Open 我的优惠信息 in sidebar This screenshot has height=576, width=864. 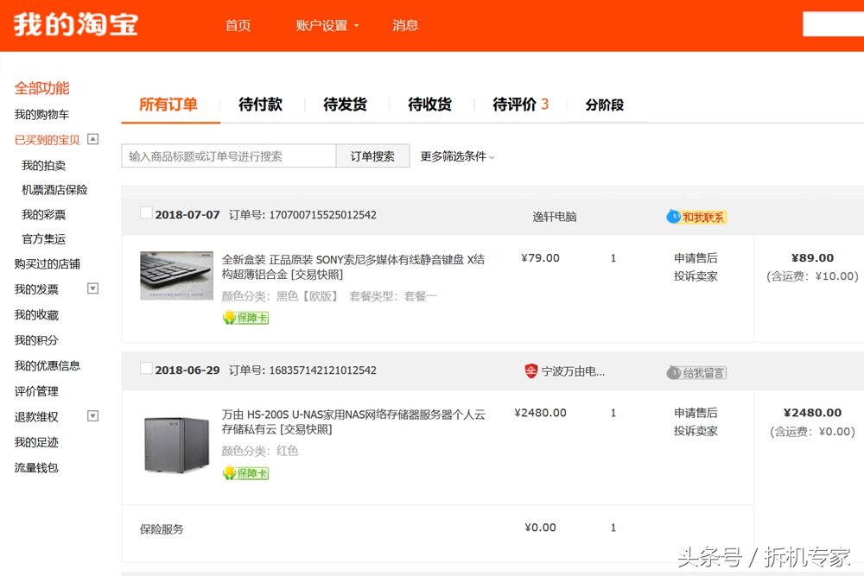(48, 365)
